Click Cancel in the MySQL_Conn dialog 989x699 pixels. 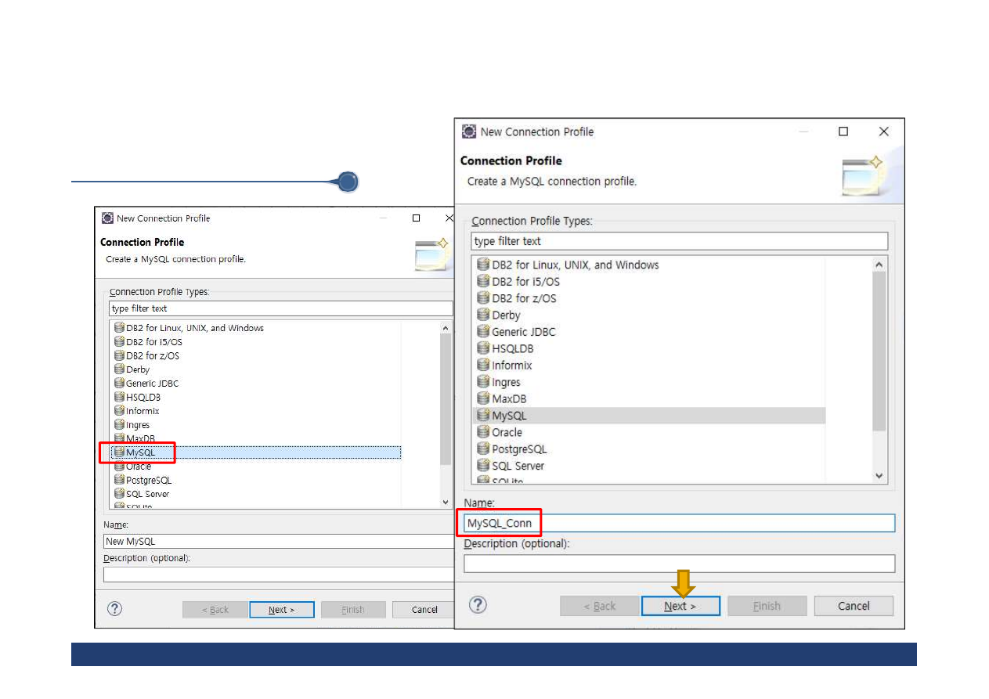(x=853, y=606)
